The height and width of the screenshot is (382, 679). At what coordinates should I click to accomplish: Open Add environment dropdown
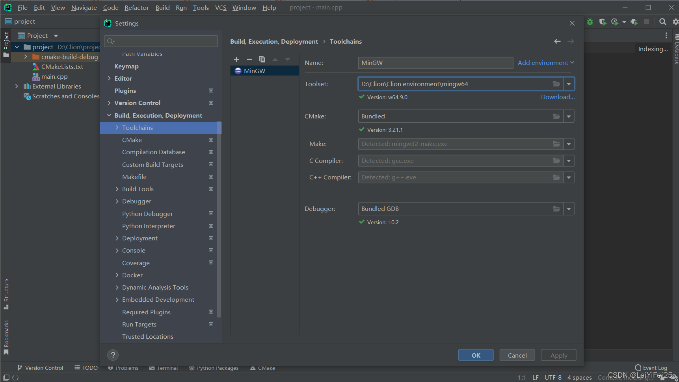546,63
